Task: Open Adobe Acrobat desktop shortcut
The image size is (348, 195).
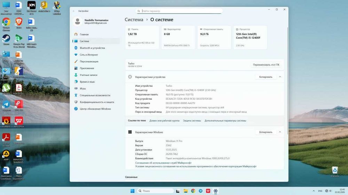Action: coord(6,140)
